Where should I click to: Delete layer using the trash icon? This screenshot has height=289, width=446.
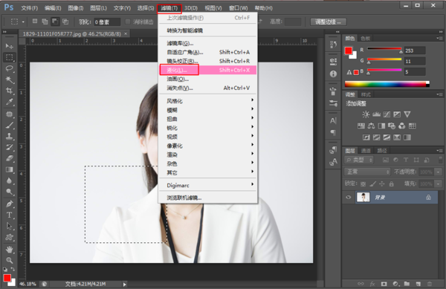(430, 284)
